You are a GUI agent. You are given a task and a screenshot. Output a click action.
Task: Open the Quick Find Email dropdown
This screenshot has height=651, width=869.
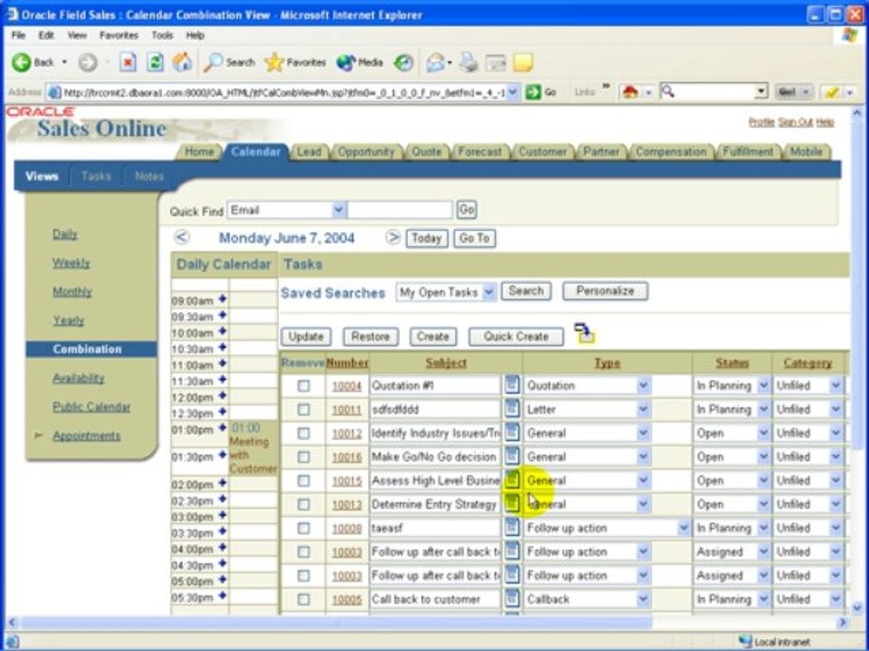[339, 210]
